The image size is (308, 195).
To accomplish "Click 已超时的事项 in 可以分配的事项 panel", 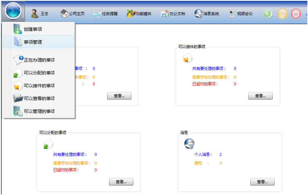I will (66, 170).
